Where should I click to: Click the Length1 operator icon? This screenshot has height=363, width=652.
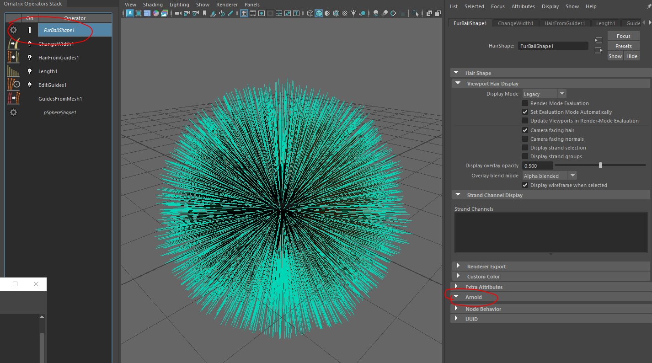[13, 71]
